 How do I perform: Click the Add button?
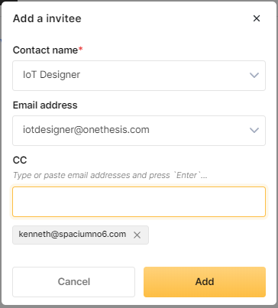205,282
